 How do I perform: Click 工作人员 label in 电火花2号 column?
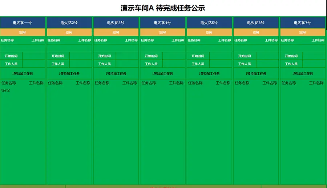coord(58,64)
